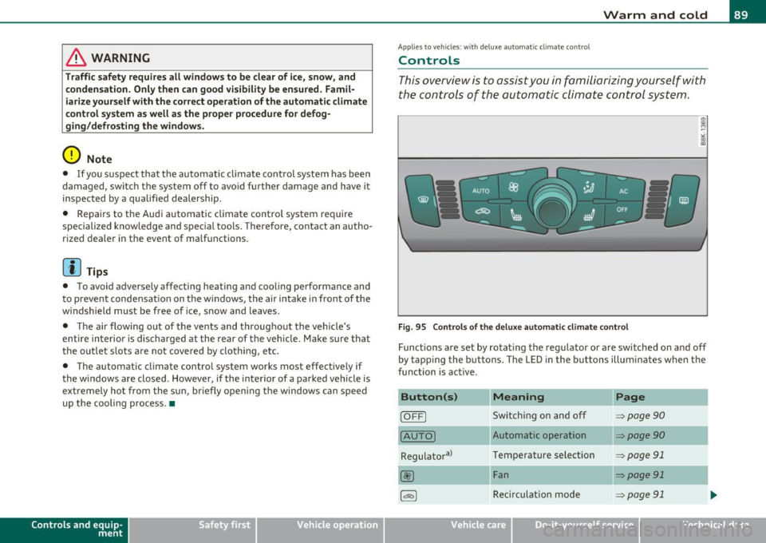Open the Safety first tab
766x543 pixels.
pos(192,529)
